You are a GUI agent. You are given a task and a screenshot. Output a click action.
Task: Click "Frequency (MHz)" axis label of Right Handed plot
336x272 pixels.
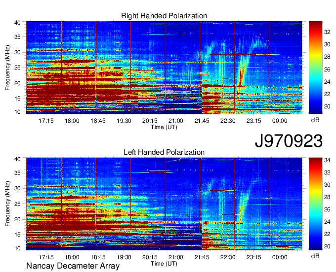[7, 68]
